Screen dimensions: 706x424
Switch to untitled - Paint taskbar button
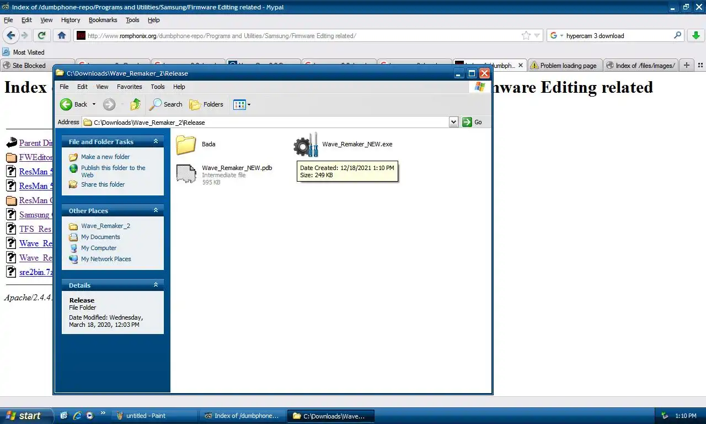[154, 416]
